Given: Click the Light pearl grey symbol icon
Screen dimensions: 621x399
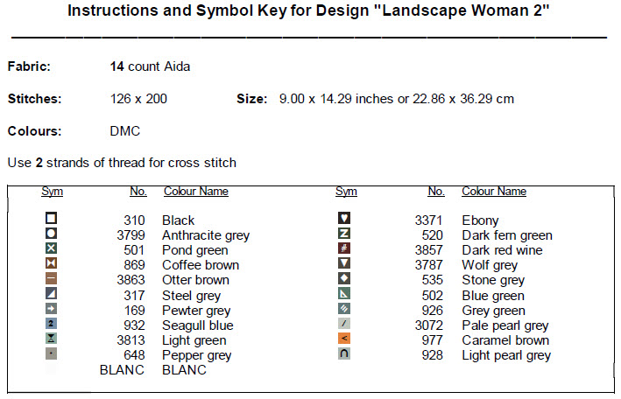Looking at the screenshot, I should tap(344, 354).
